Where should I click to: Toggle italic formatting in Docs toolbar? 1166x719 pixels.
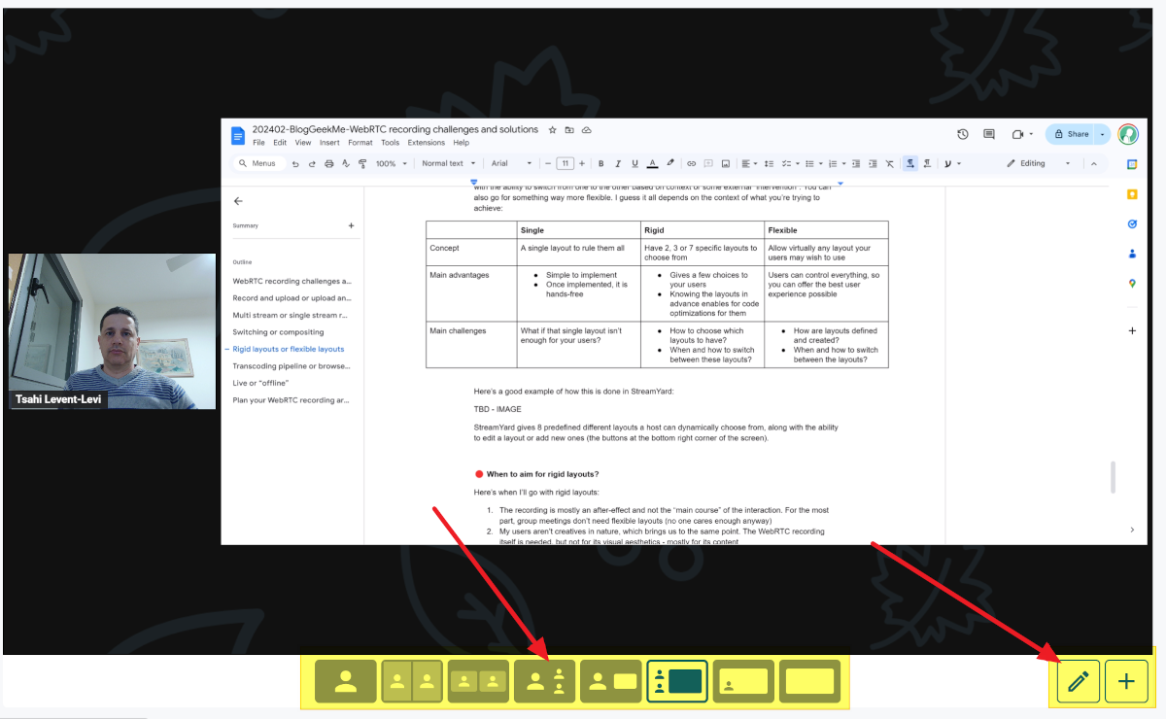click(618, 163)
